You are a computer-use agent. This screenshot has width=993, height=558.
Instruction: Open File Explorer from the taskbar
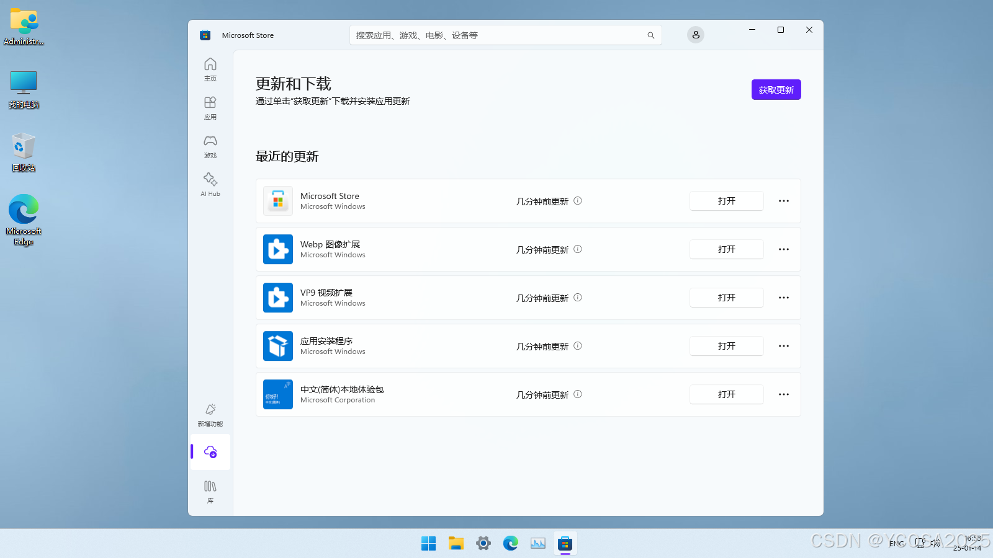coord(456,544)
